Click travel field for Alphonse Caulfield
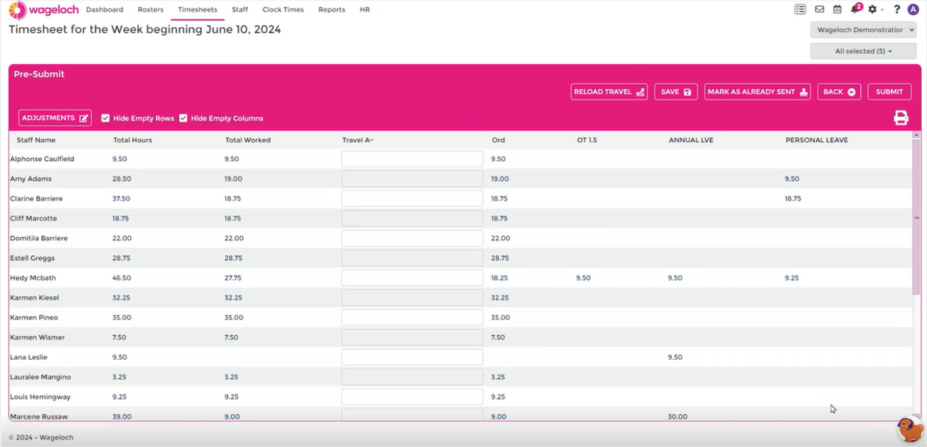The height and width of the screenshot is (447, 927). pos(412,159)
